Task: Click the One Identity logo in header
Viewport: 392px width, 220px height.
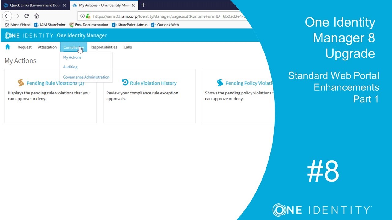Action: pos(29,35)
